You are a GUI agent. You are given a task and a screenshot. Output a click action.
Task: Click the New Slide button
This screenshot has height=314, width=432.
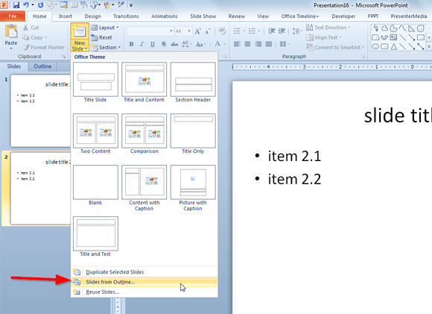[x=80, y=37]
